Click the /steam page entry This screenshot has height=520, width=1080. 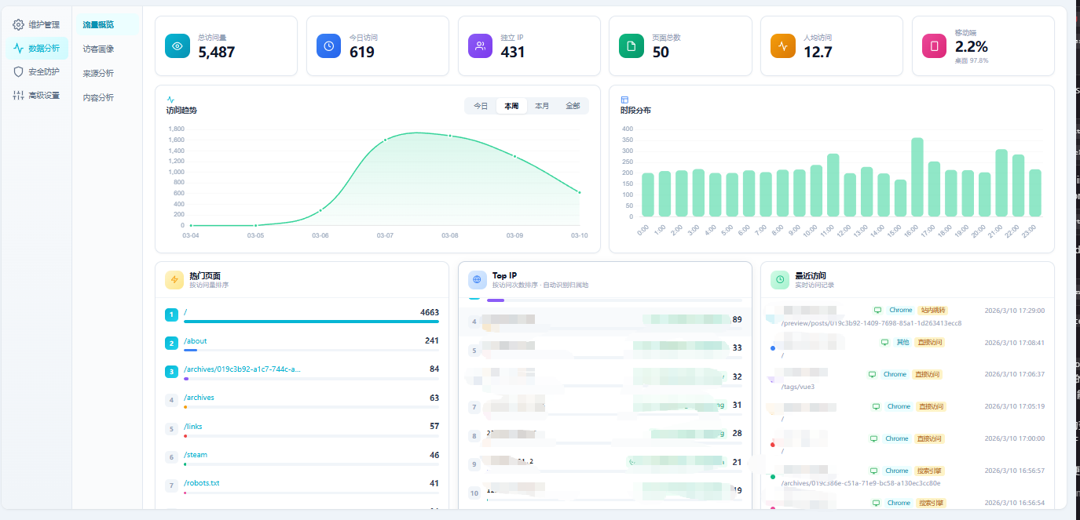pyautogui.click(x=196, y=455)
